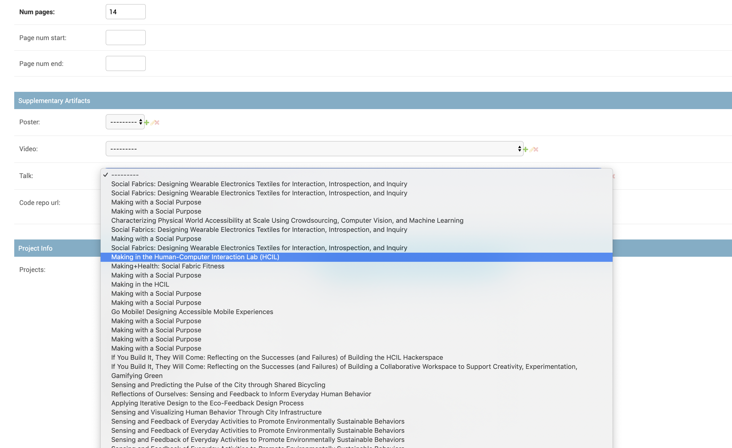Image resolution: width=732 pixels, height=448 pixels.
Task: Remove the Video selection with red X
Action: pyautogui.click(x=536, y=149)
